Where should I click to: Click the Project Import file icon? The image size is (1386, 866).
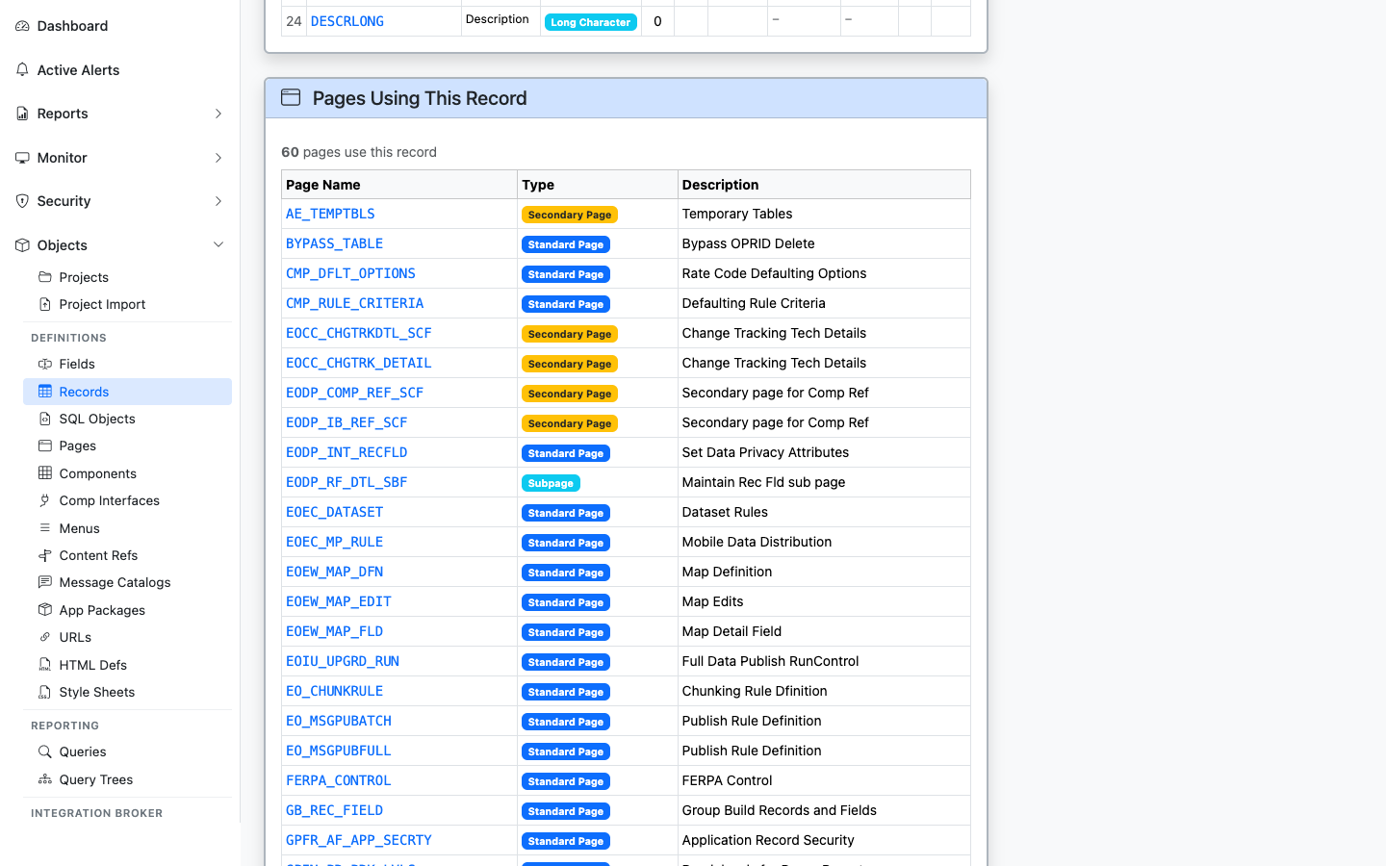45,304
